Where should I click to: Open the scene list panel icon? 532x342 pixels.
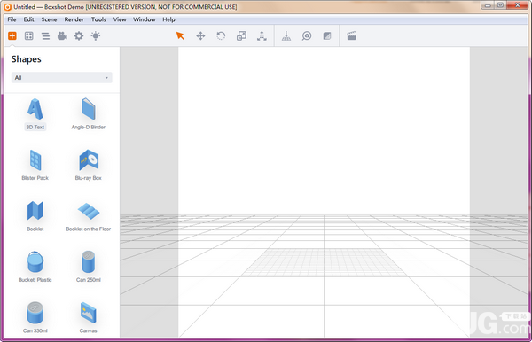click(45, 36)
